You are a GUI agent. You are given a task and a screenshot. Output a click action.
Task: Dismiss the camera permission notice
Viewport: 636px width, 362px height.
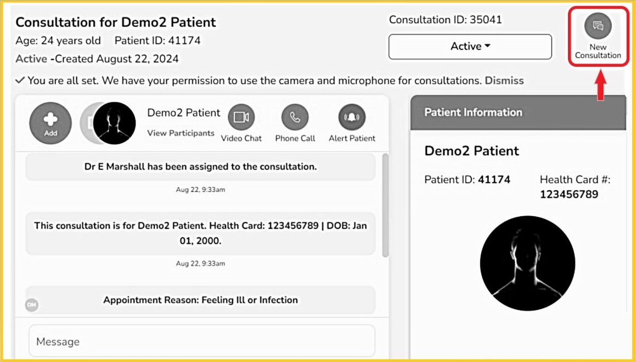tap(504, 81)
